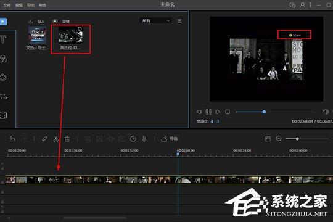This screenshot has height=222, width=333.
Task: Click the 4:3 aspect ratio link
Action: click(x=215, y=121)
